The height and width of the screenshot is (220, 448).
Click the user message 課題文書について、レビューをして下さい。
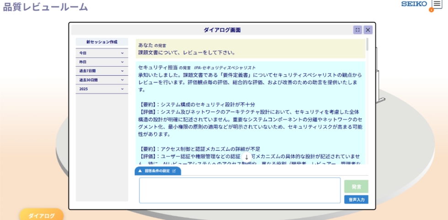pos(187,53)
